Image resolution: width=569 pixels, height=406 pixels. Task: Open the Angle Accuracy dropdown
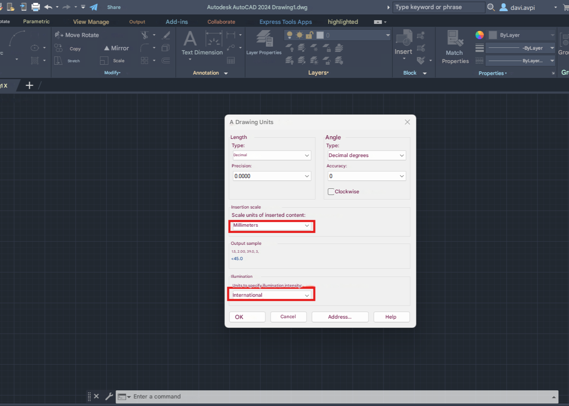[367, 176]
